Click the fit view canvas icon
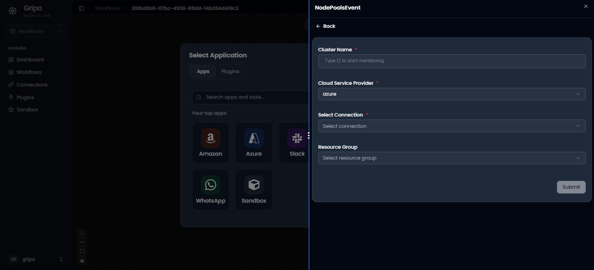Viewport: 594px width, 270px height. tap(82, 251)
